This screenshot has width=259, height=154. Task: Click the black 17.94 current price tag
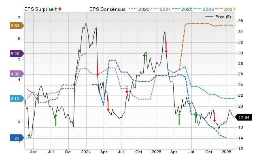click(243, 117)
